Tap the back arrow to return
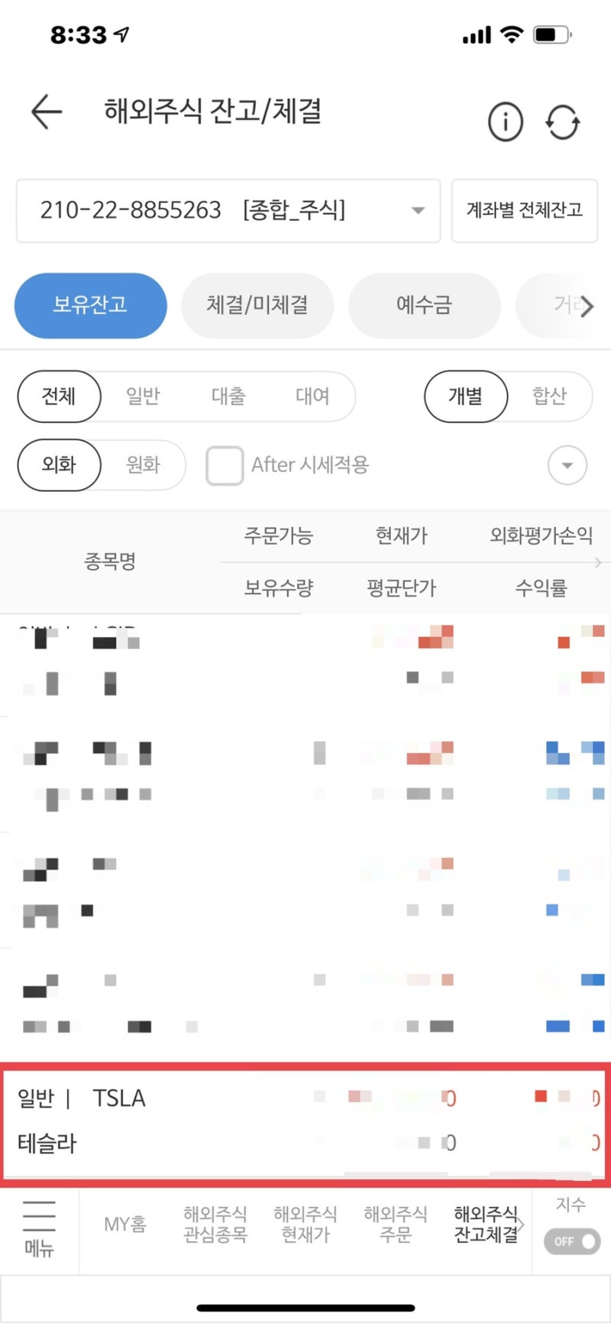Viewport: 611px width, 1323px height. [x=46, y=112]
